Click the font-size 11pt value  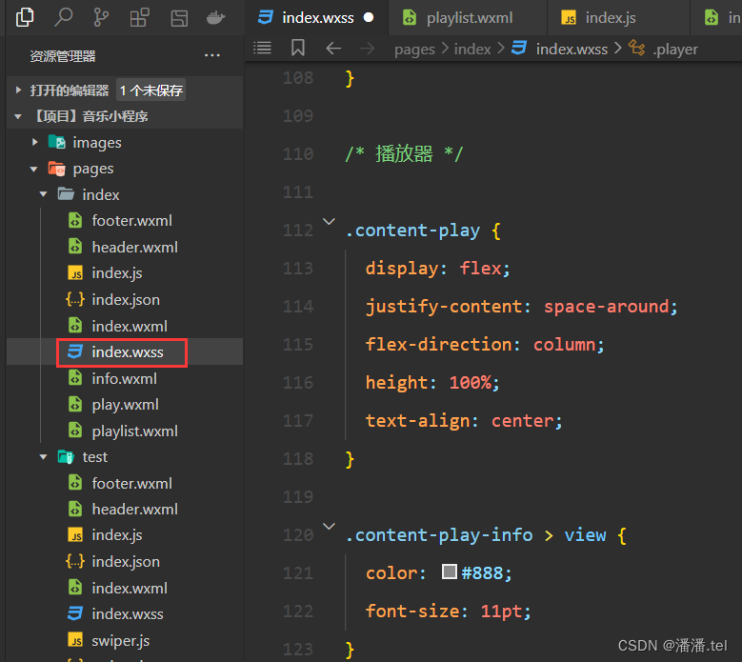[x=502, y=612]
